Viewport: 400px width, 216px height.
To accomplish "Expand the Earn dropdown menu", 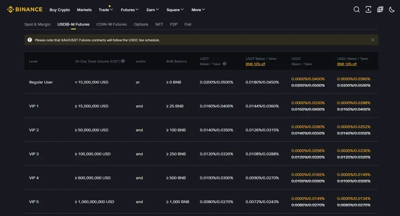I will tap(152, 10).
